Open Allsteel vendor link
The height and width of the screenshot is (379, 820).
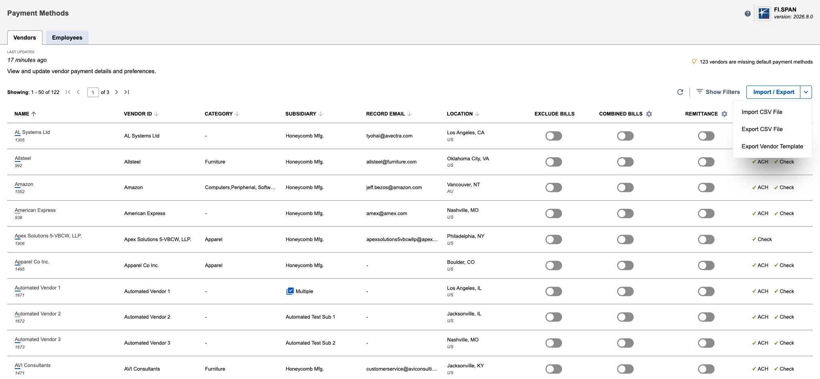pos(23,158)
